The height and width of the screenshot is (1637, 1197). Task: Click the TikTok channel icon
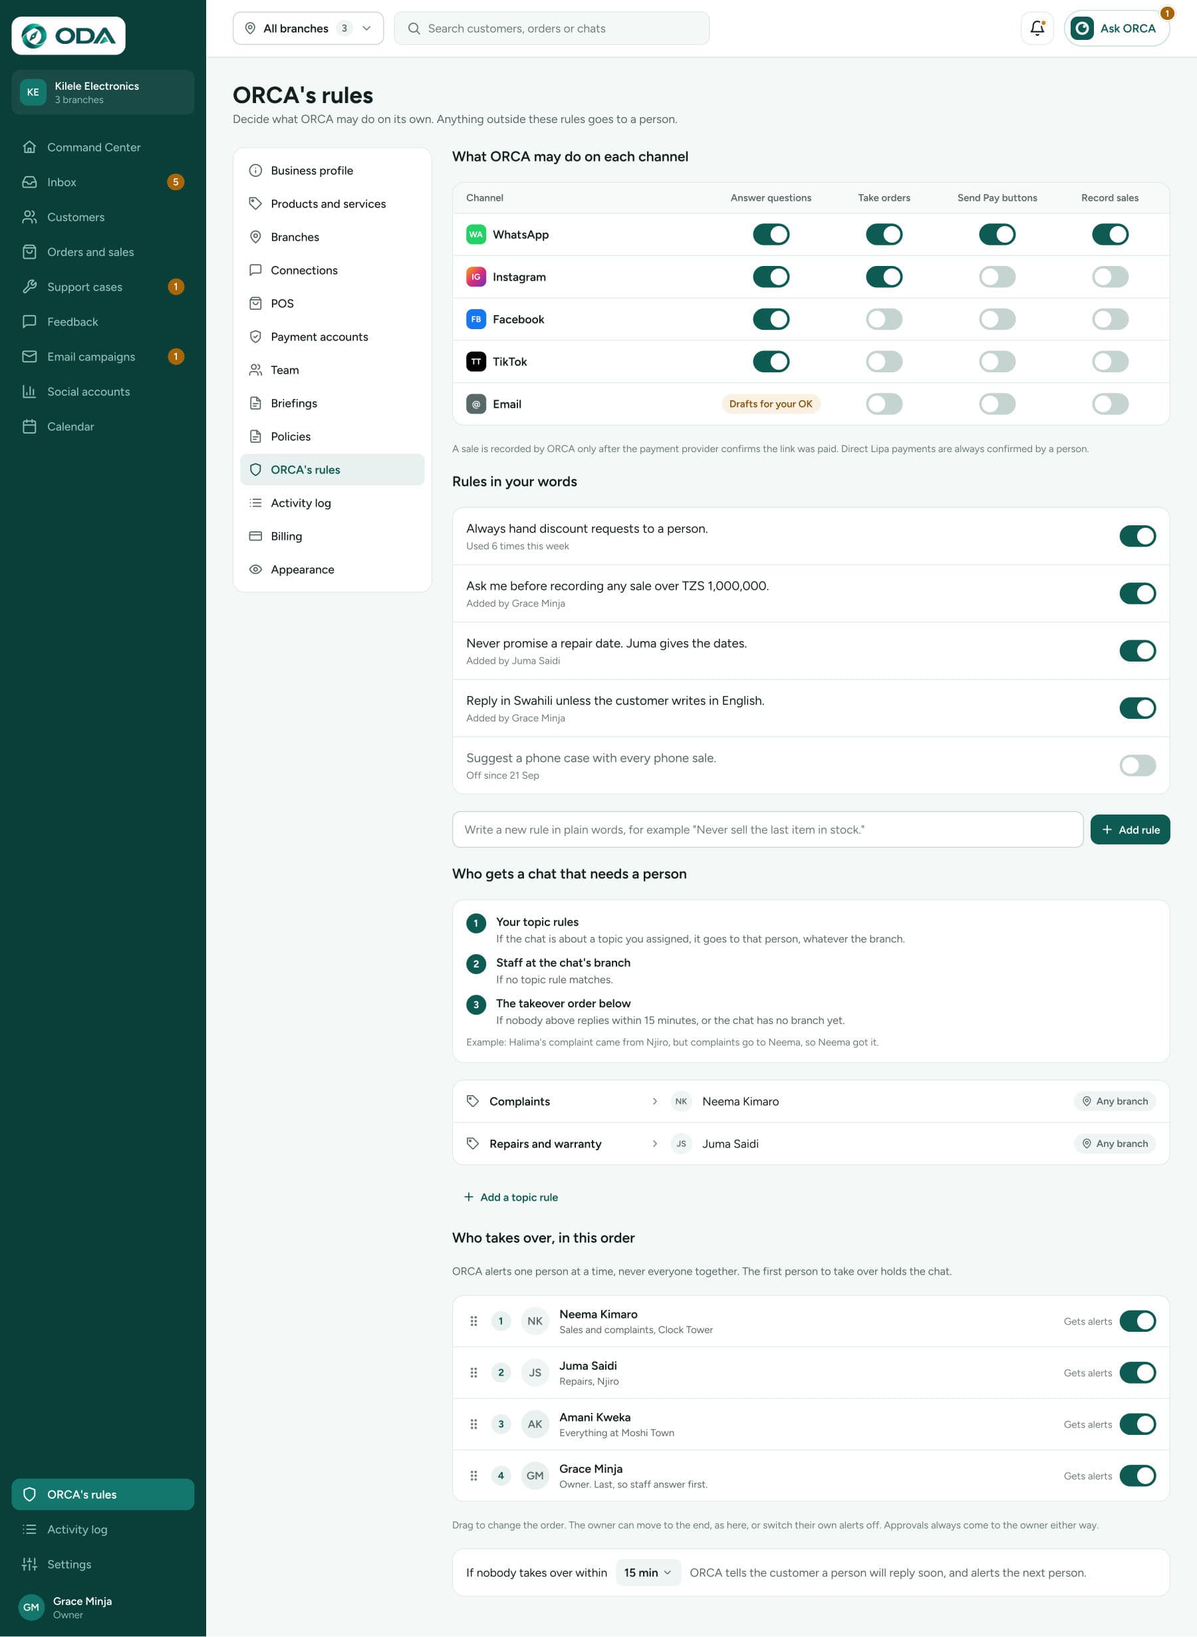pos(476,362)
